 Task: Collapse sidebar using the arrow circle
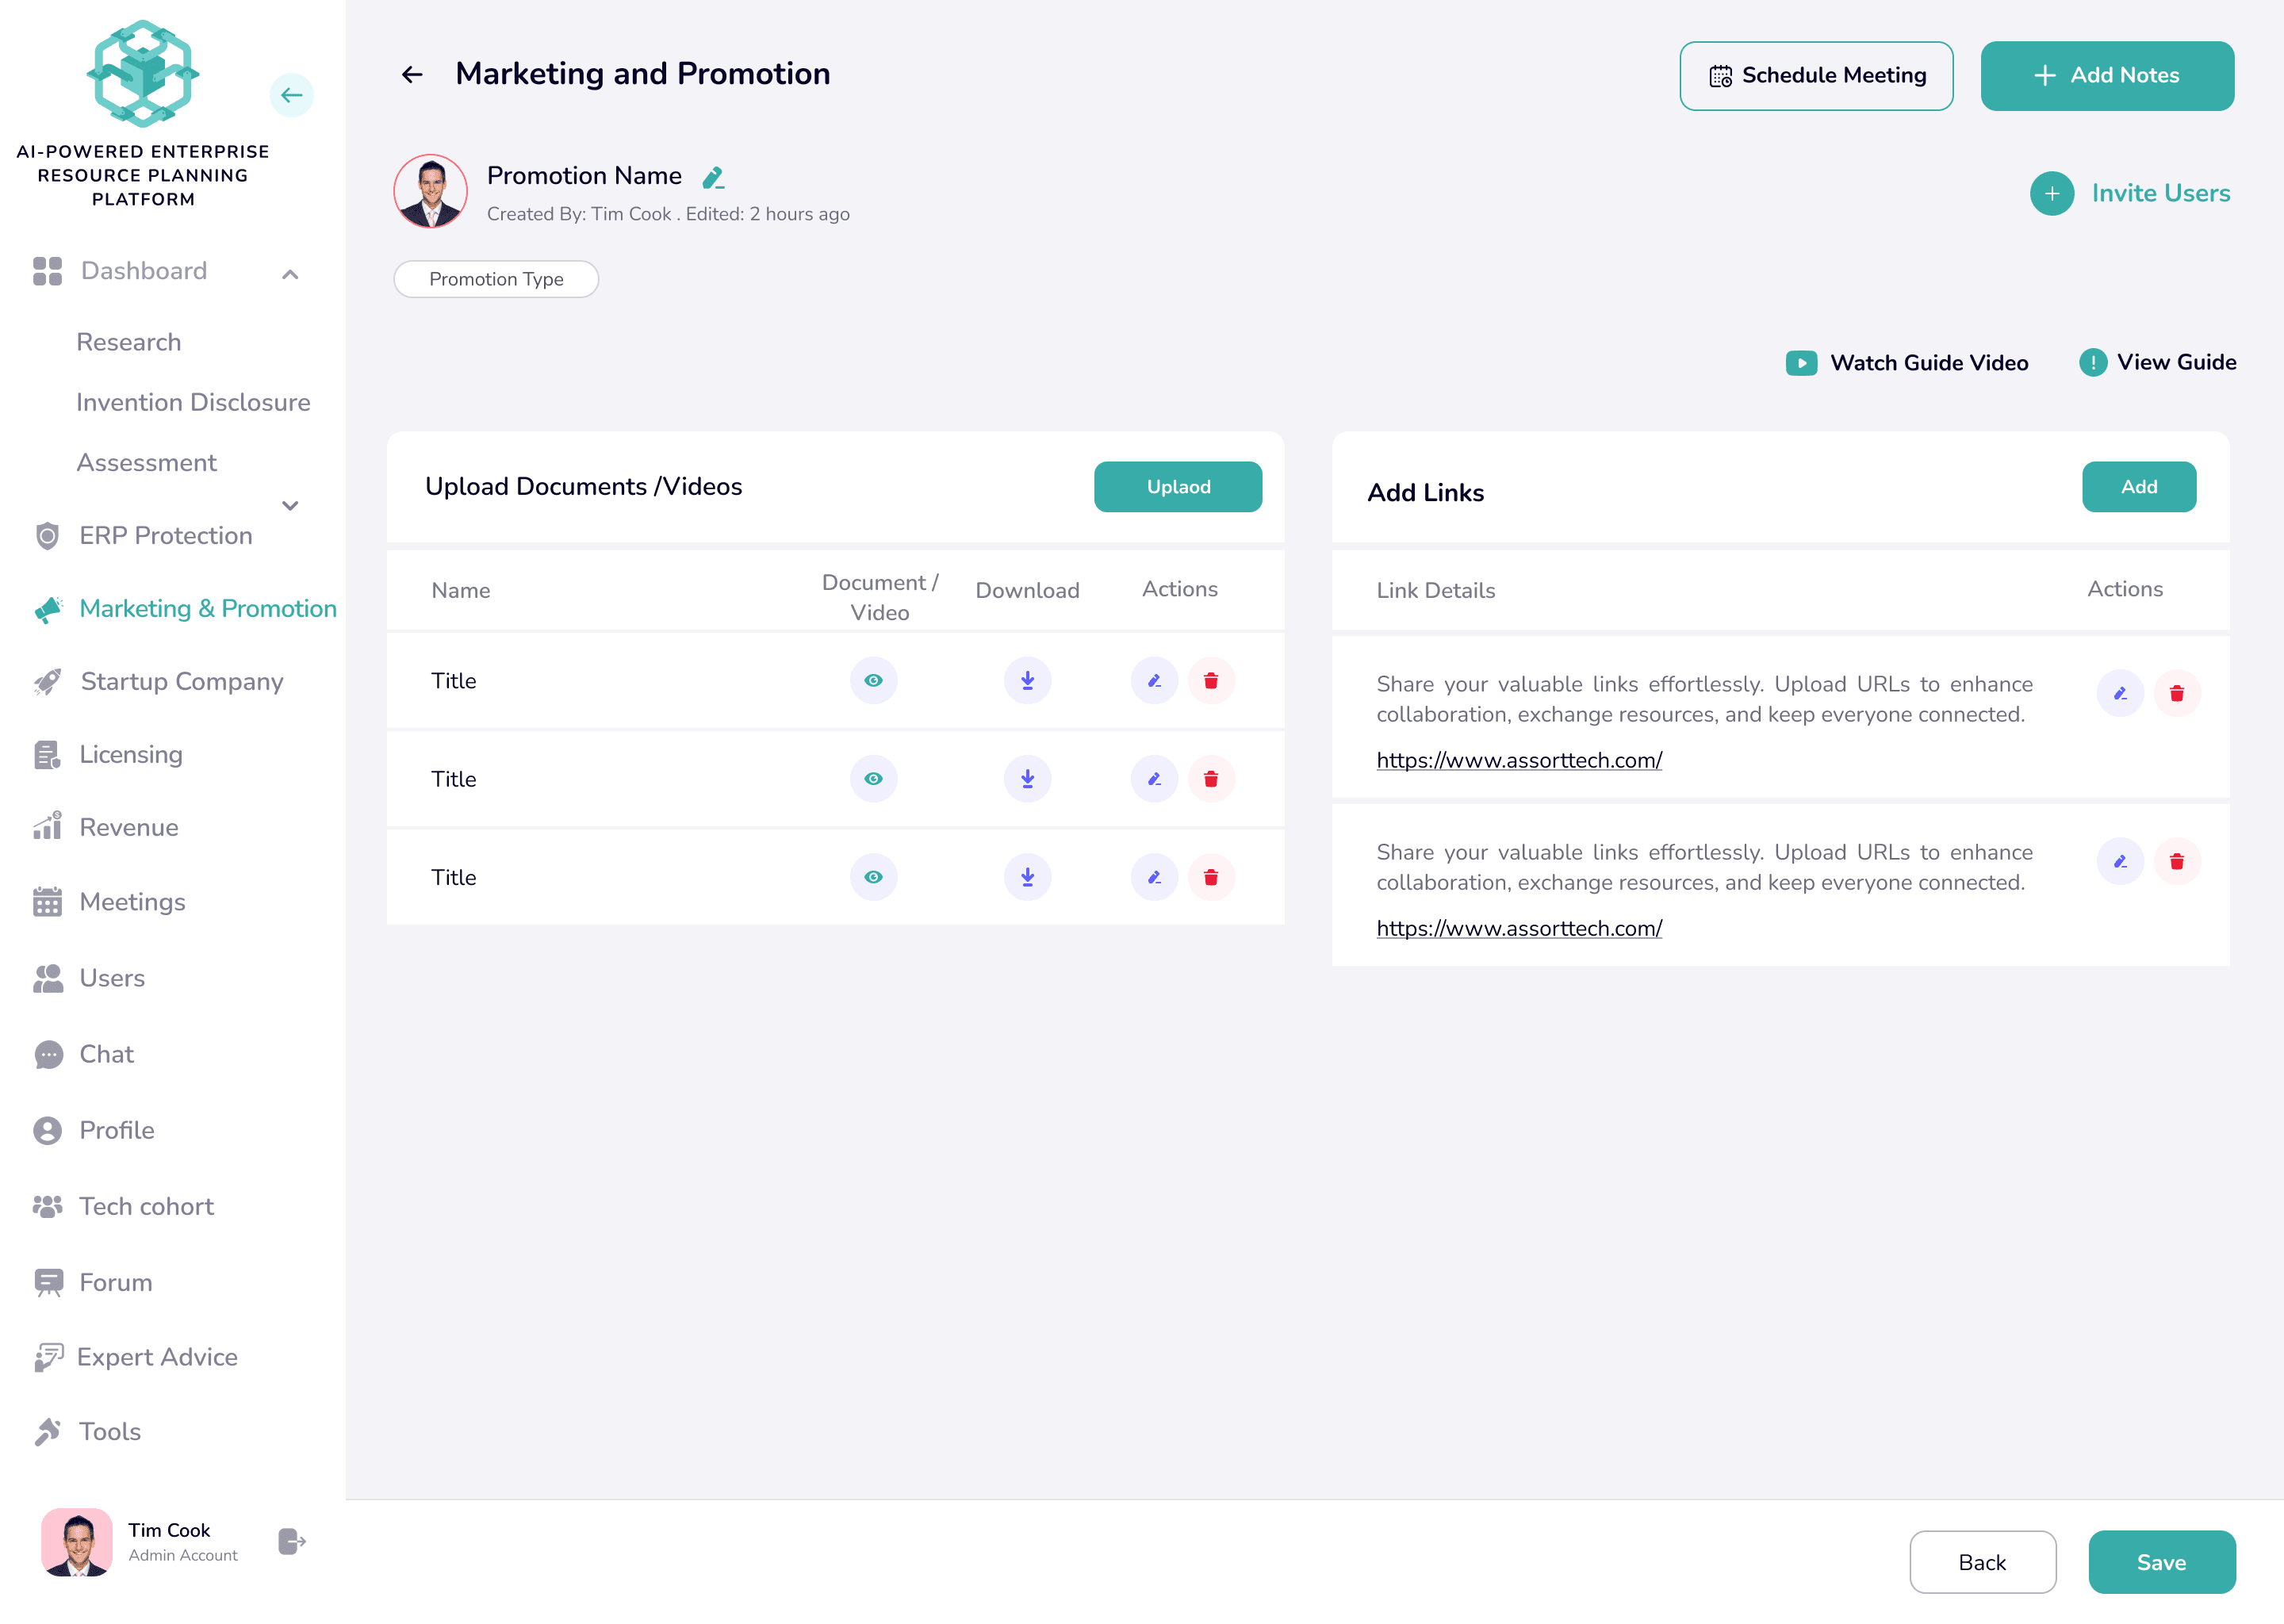coord(291,95)
